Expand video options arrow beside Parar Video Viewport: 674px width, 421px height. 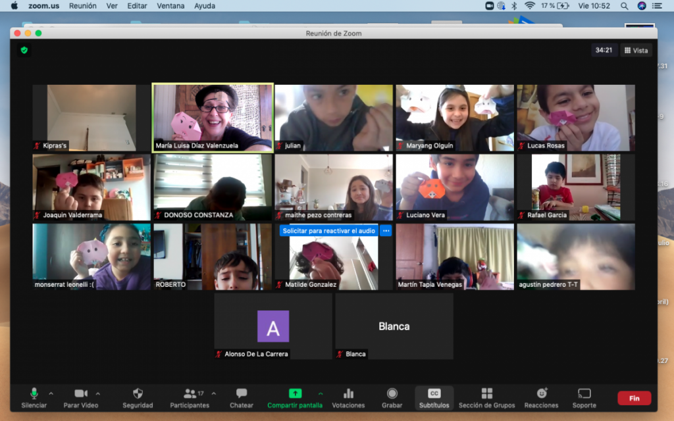[98, 393]
